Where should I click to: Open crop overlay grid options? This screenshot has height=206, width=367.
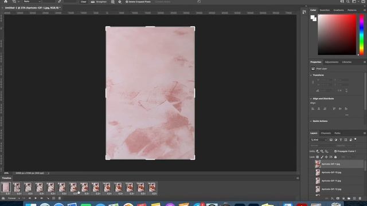click(x=113, y=2)
